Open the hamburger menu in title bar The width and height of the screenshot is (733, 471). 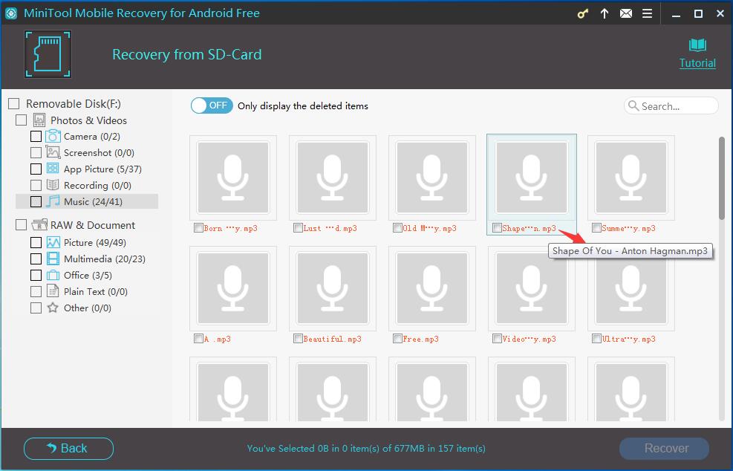[x=647, y=14]
